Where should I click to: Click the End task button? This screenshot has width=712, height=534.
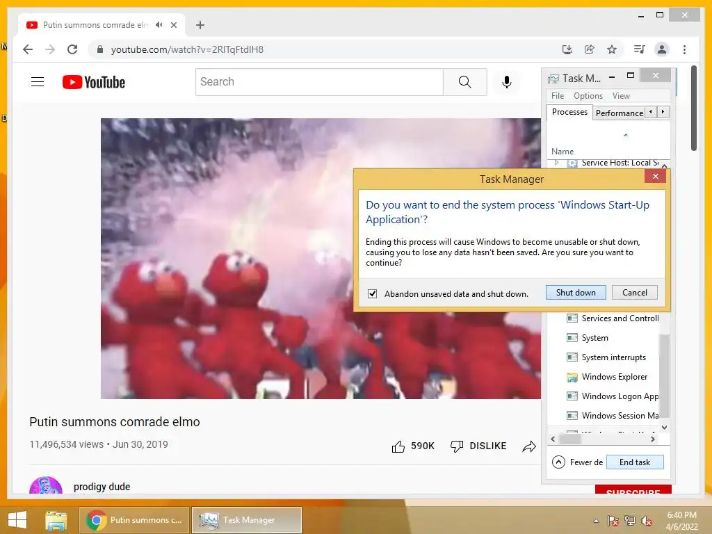point(634,462)
